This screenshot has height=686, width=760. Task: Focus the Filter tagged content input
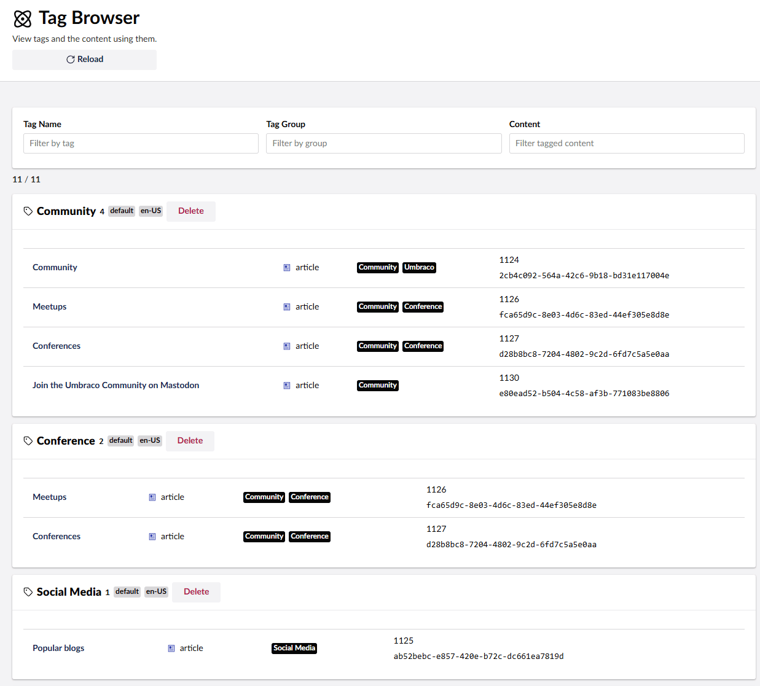coord(627,143)
